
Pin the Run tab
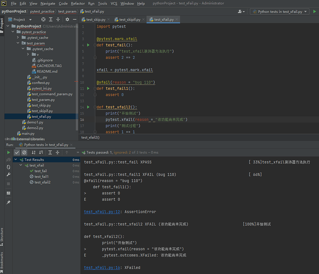pyautogui.click(x=8, y=202)
